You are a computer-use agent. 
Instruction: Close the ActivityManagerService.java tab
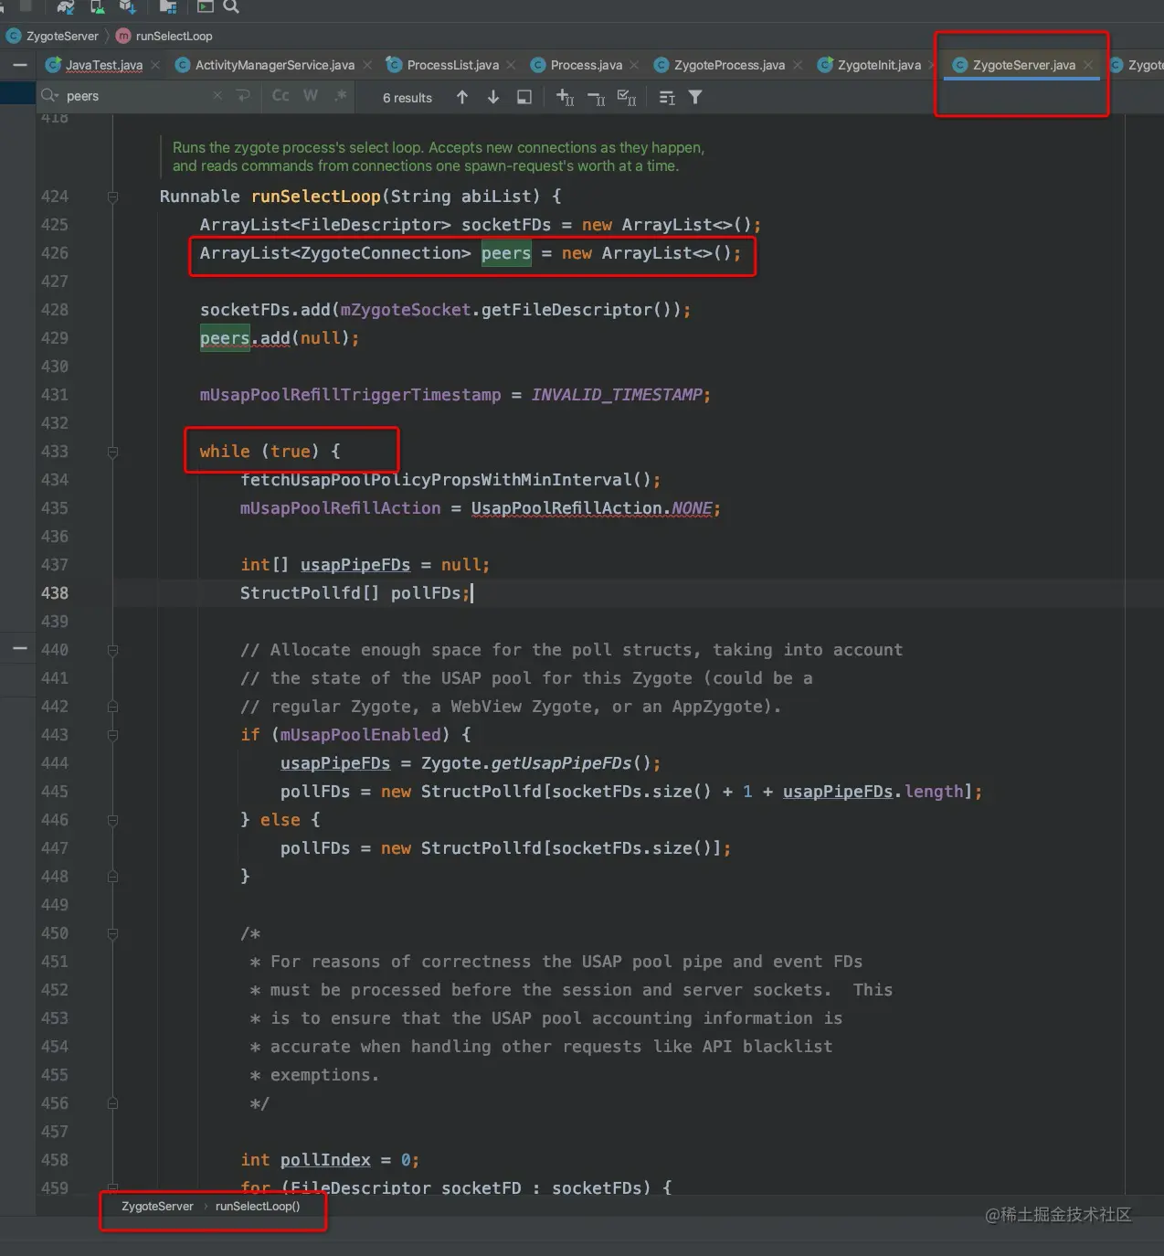[367, 65]
